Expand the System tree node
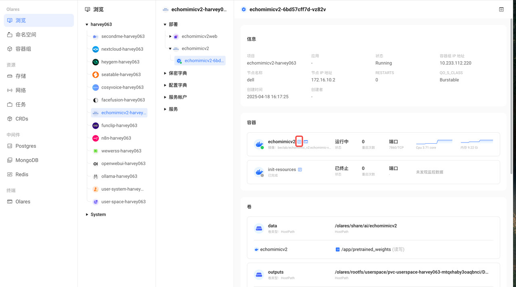 click(87, 215)
